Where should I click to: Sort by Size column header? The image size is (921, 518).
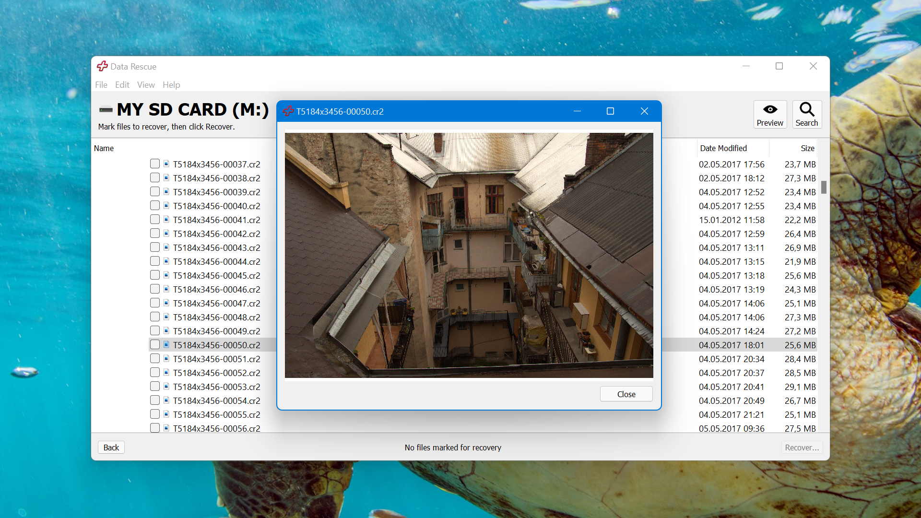click(x=807, y=148)
